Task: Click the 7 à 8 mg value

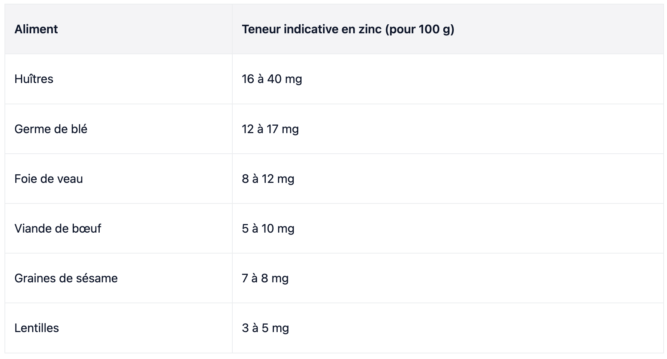Action: [x=265, y=278]
